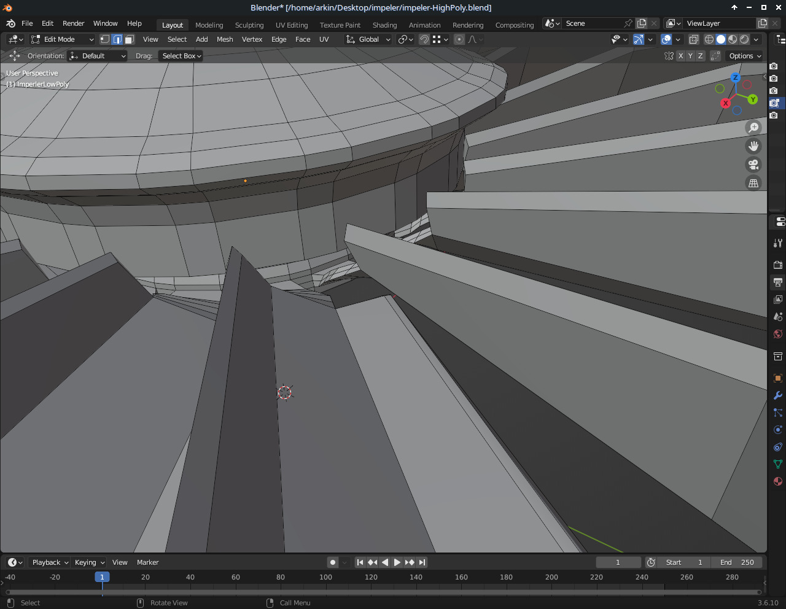The width and height of the screenshot is (786, 609).
Task: Select edge select mode icon
Action: pos(117,39)
